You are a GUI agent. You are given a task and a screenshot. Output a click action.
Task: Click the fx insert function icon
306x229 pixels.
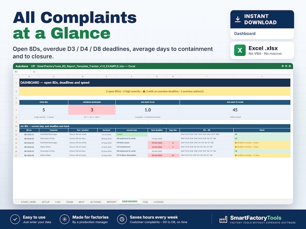(34, 72)
